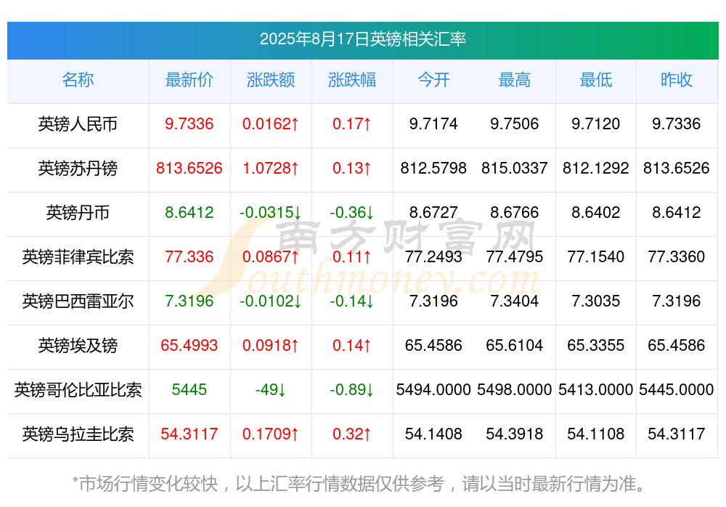The height and width of the screenshot is (507, 726).
Task: Click change percent -0.89↓
Action: point(352,390)
